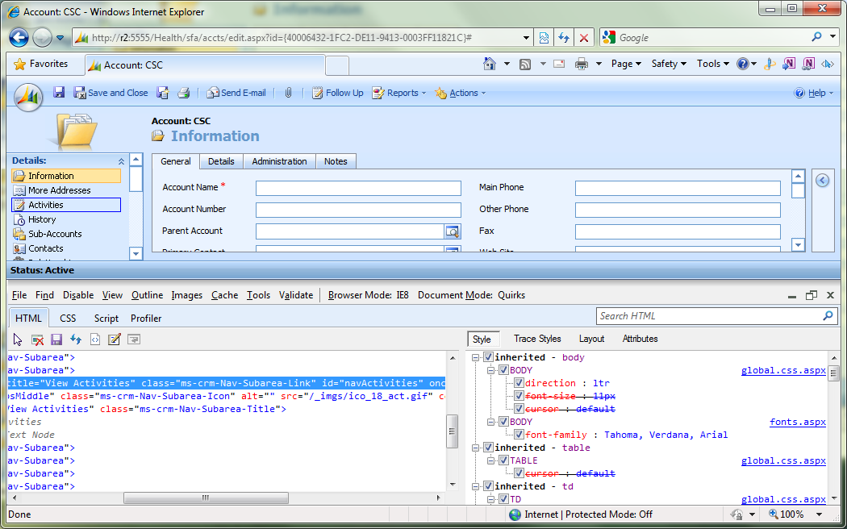Switch to the Administration tab
This screenshot has height=529, width=847.
coord(279,161)
